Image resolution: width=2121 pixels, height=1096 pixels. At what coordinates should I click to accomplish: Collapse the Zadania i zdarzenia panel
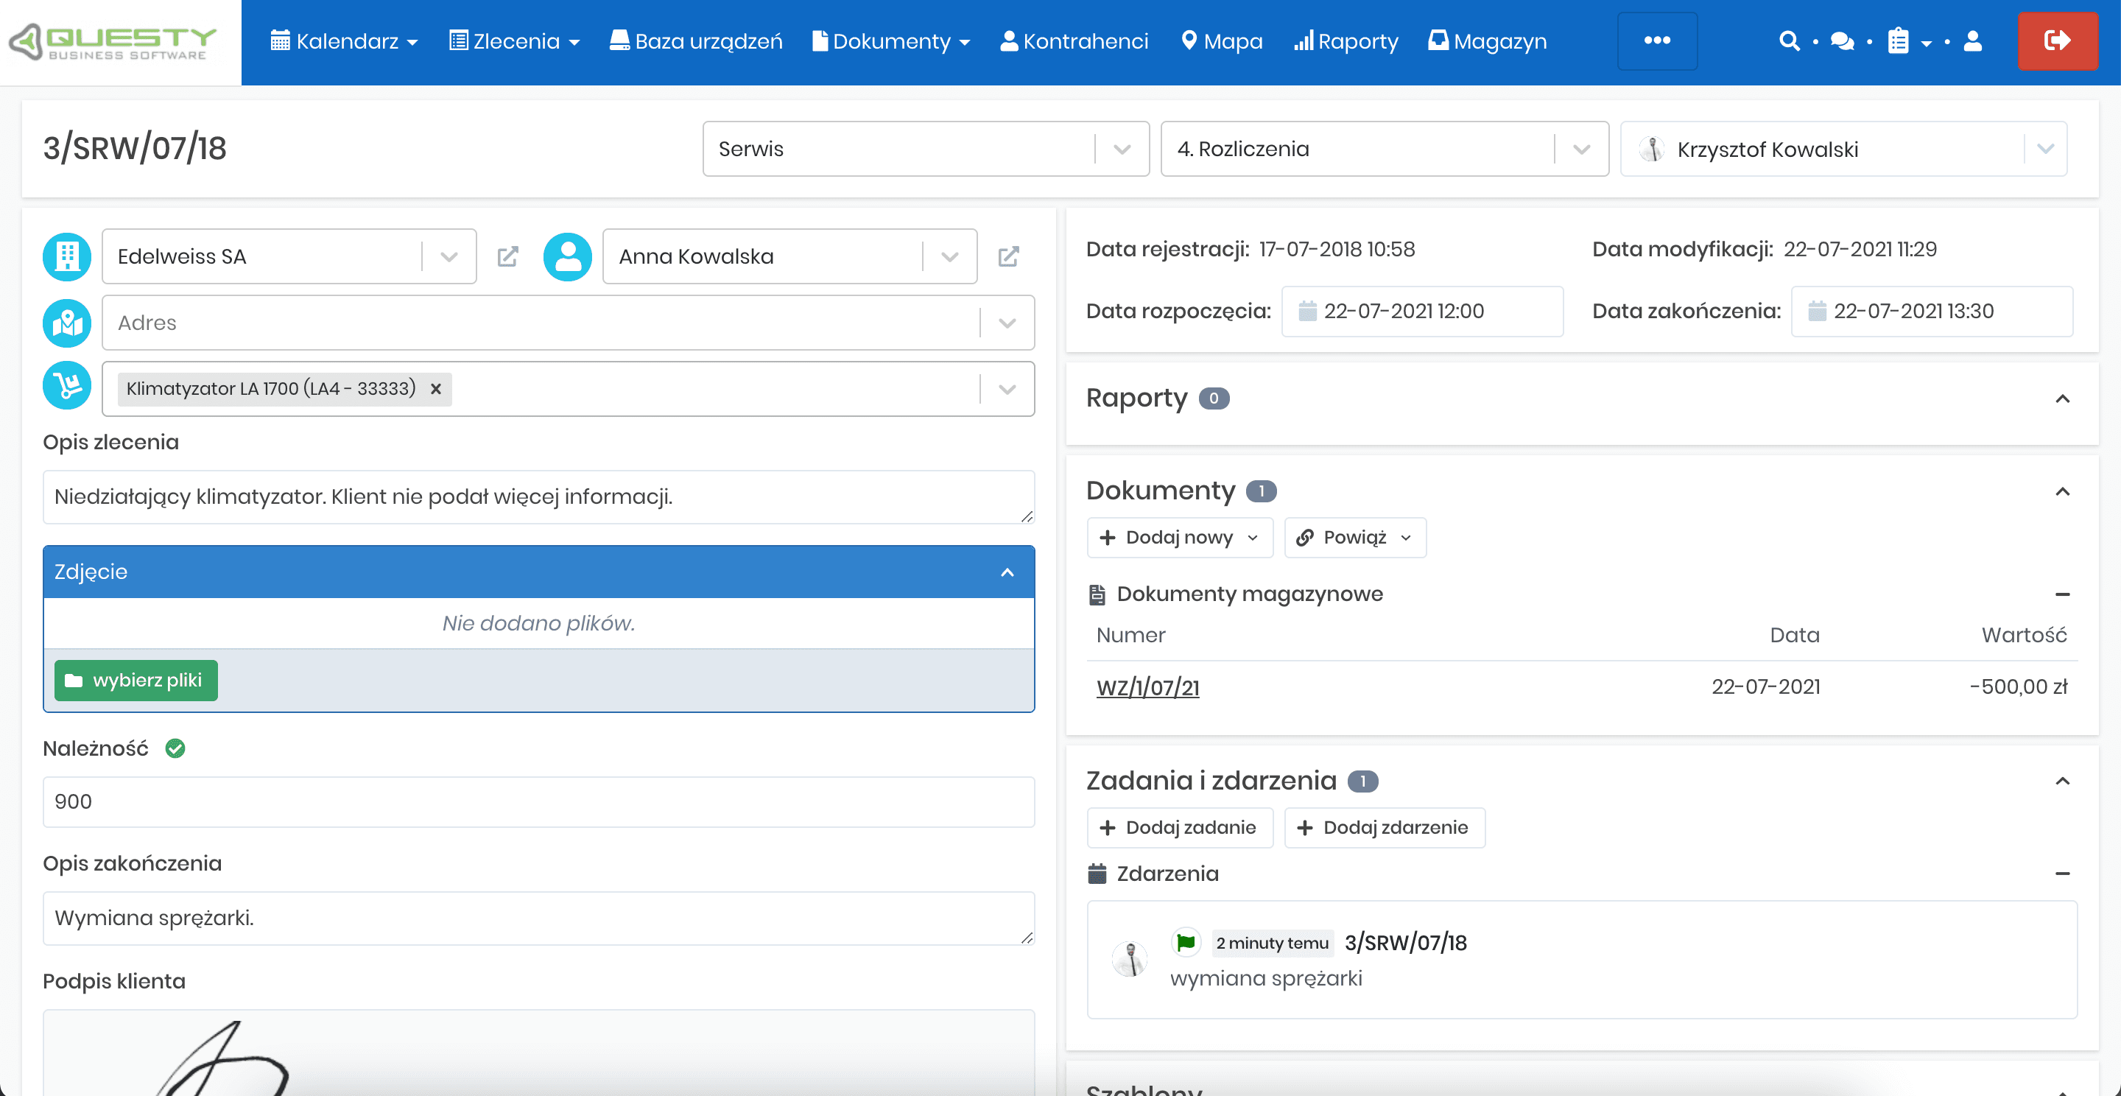(x=2062, y=781)
